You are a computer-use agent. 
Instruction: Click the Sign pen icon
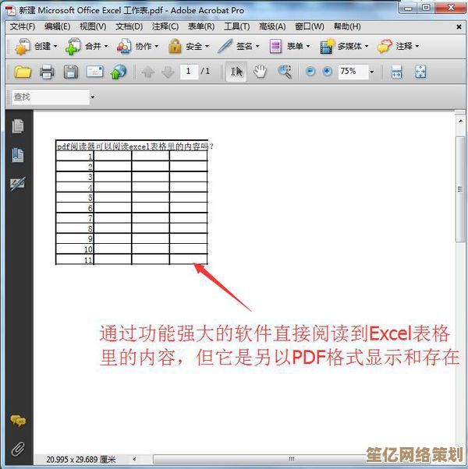pyautogui.click(x=225, y=47)
